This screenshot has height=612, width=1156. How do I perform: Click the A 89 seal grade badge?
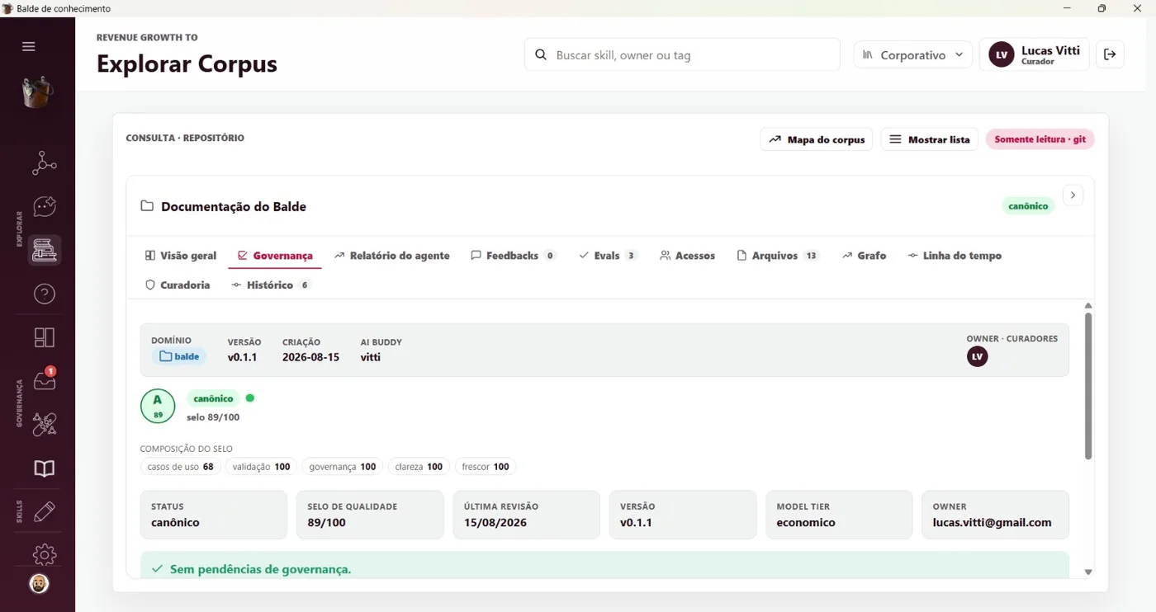pos(158,406)
